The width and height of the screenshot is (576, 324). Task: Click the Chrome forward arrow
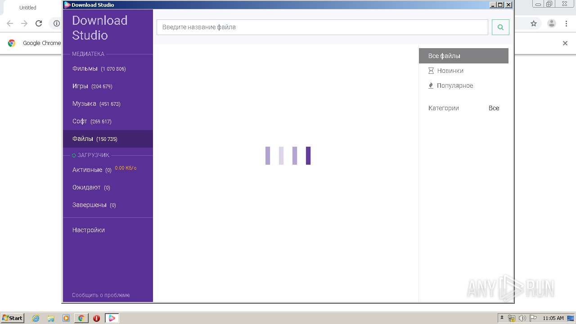coord(24,23)
